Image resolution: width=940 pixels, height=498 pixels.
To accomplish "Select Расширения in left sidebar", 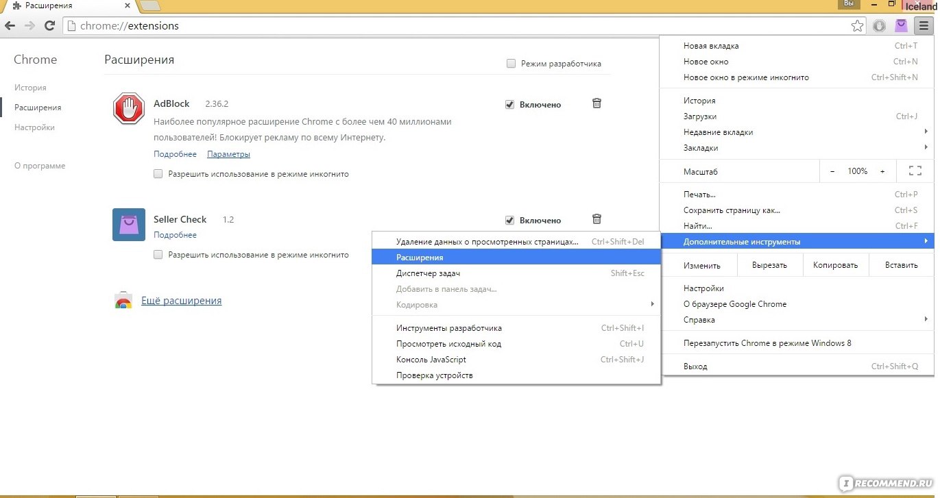I will pos(38,108).
